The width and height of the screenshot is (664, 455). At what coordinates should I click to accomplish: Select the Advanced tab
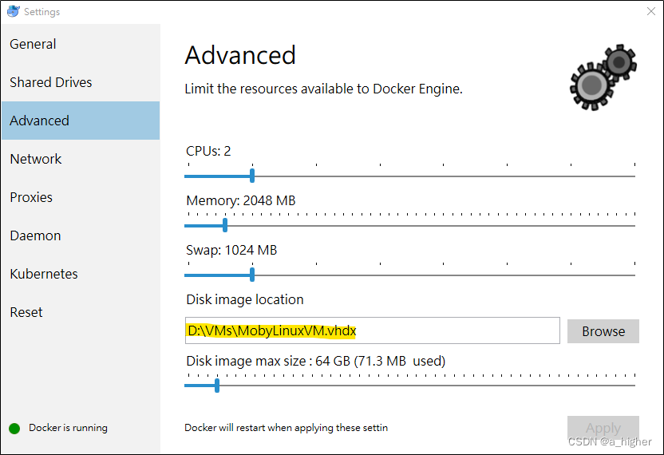(40, 121)
